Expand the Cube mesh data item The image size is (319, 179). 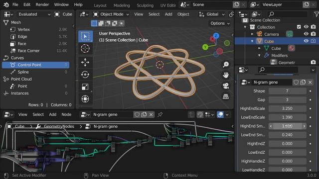[259, 48]
